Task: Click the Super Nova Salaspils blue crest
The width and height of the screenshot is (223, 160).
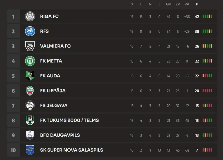Action: coord(30,150)
